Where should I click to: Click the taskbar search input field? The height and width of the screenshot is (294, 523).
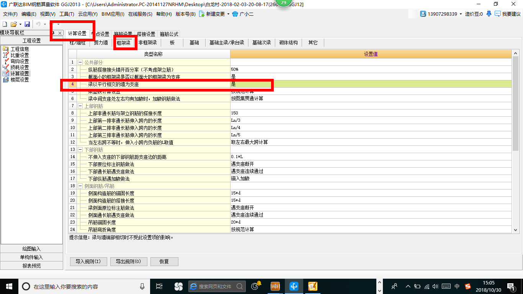point(84,286)
